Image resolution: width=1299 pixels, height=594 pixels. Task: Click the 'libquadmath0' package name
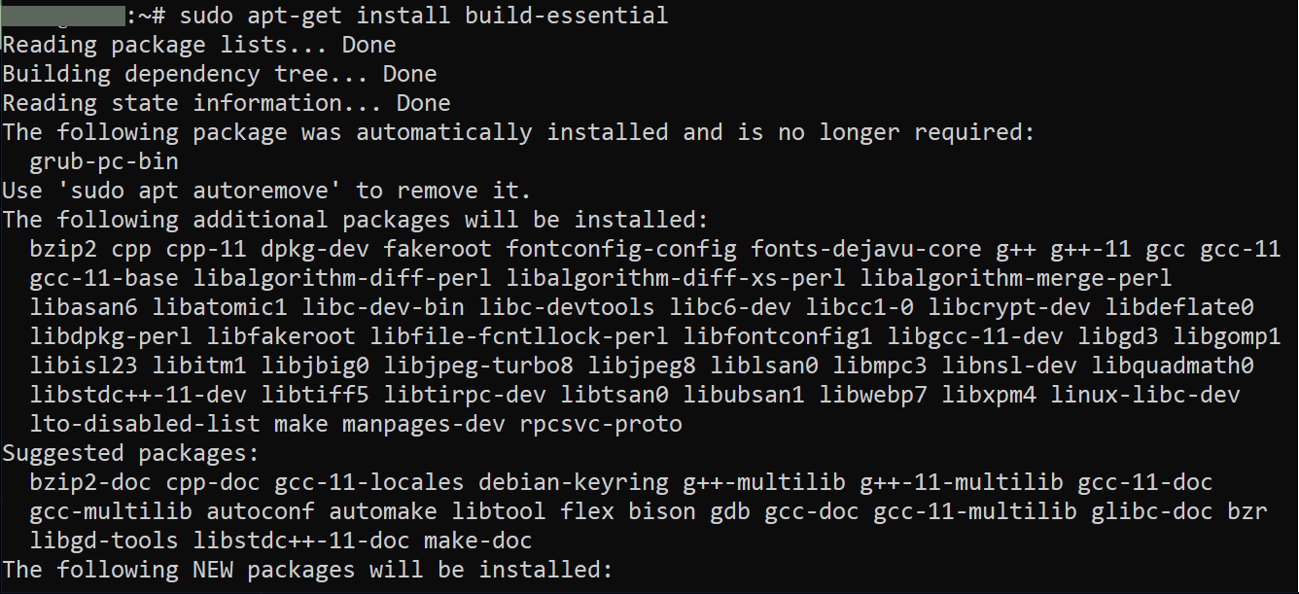pos(1172,366)
